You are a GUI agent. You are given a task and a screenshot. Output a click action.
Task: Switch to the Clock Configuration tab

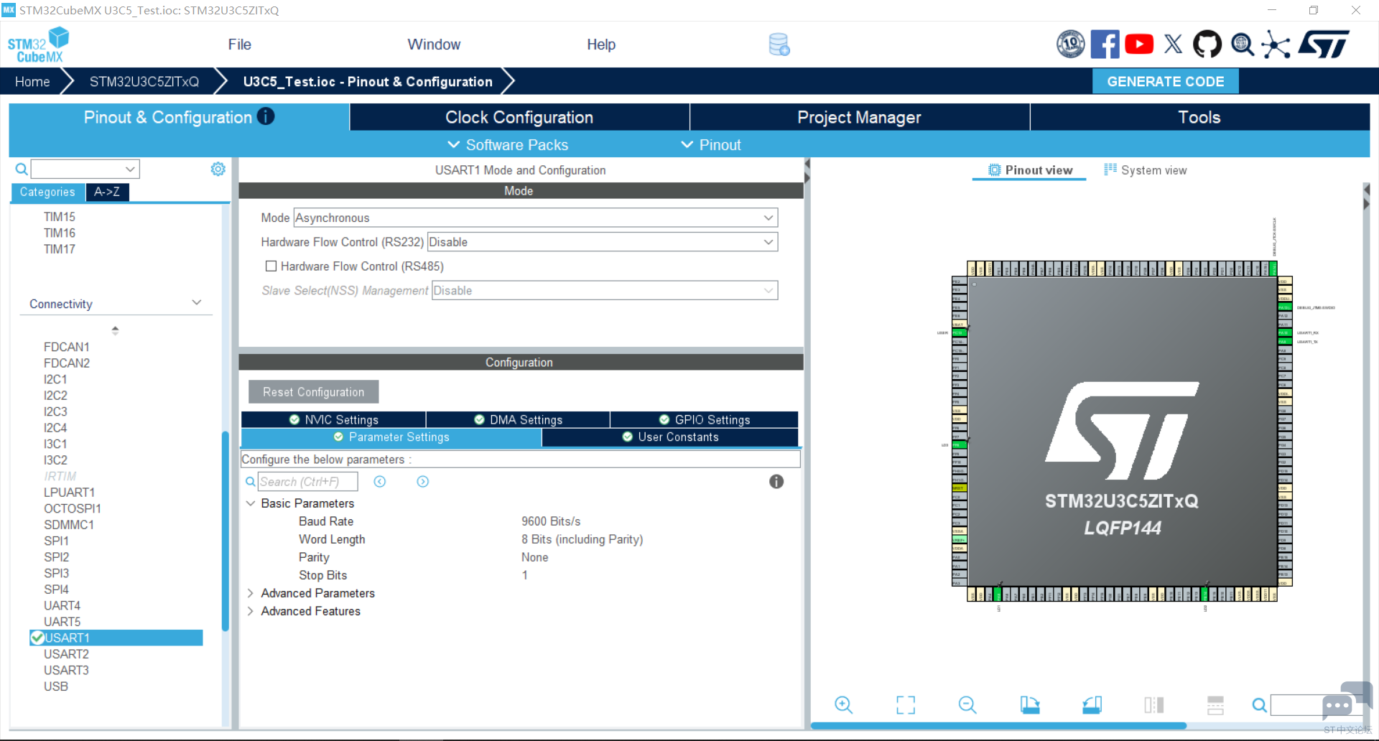pyautogui.click(x=519, y=117)
